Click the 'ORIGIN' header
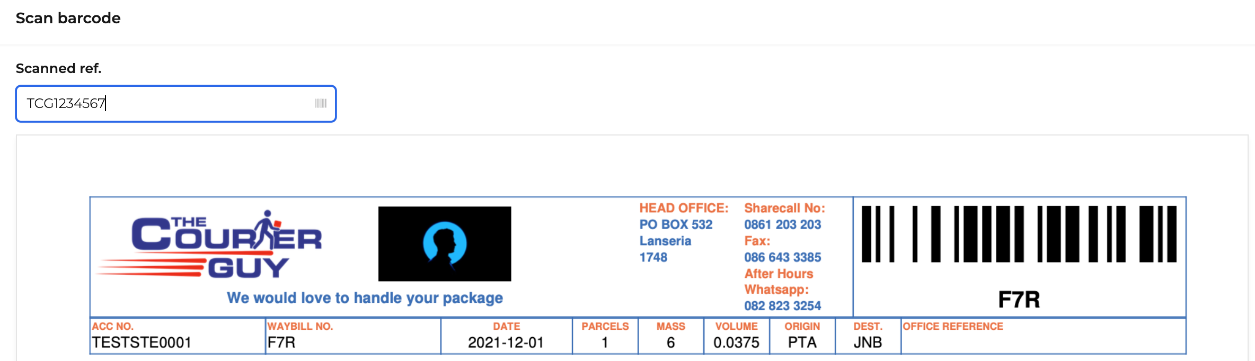The height and width of the screenshot is (361, 1255). (802, 326)
